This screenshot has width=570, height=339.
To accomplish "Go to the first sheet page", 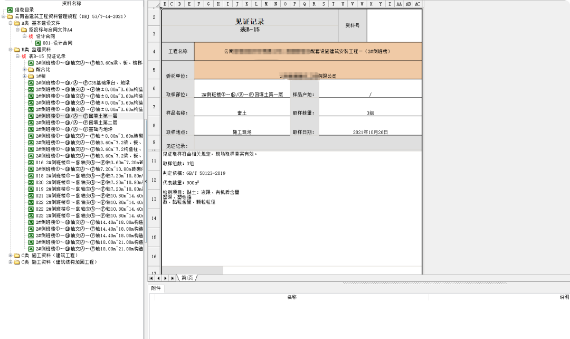I will point(151,278).
